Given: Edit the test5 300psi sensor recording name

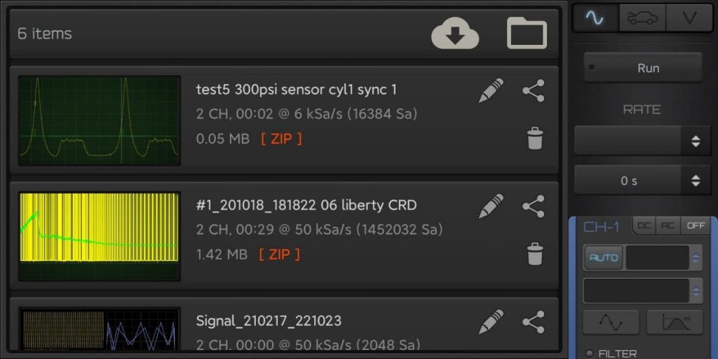Looking at the screenshot, I should coord(491,90).
